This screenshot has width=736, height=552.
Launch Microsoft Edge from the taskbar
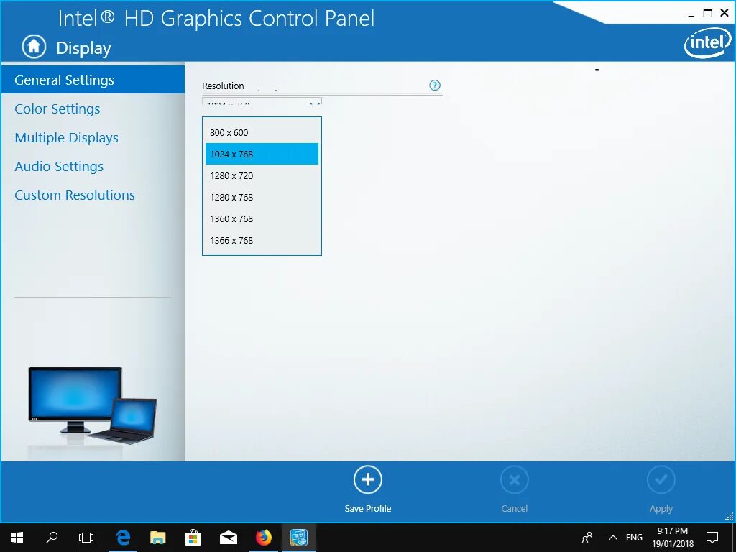click(122, 538)
